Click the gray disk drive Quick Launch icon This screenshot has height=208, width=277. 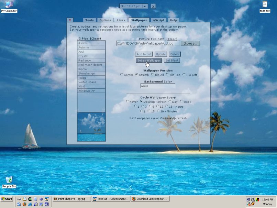[x=19, y=199]
